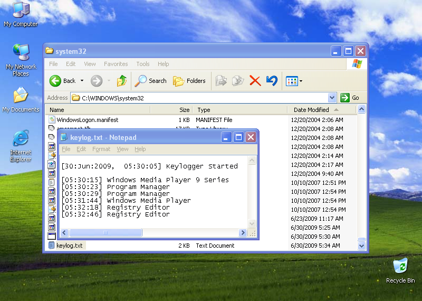Toggle the Folders pane
The height and width of the screenshot is (301, 422).
point(189,81)
